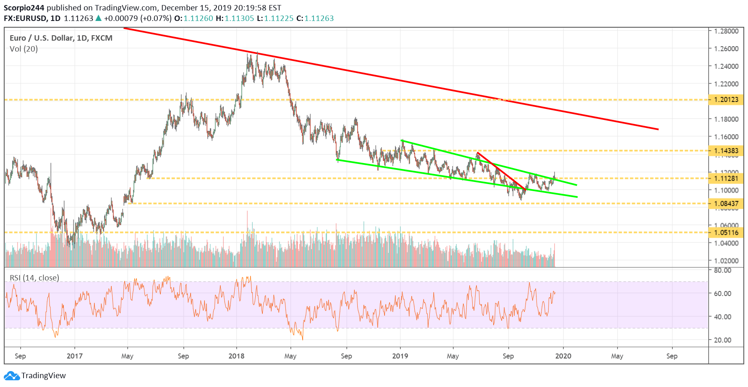Click the 1.10000 price axis value
Viewport: 748px width, 387px height.
726,190
